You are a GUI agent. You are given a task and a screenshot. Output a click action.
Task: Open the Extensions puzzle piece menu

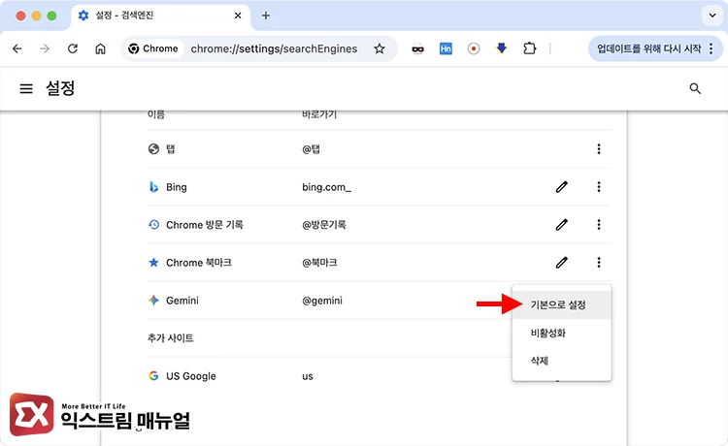(x=529, y=48)
